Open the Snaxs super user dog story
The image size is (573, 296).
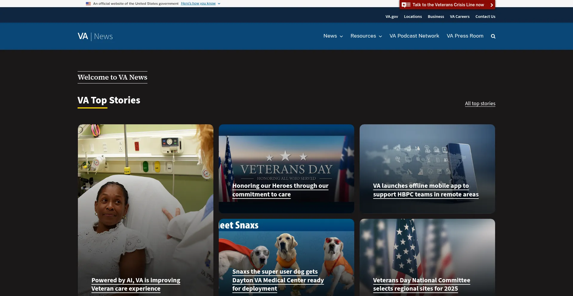tap(278, 280)
